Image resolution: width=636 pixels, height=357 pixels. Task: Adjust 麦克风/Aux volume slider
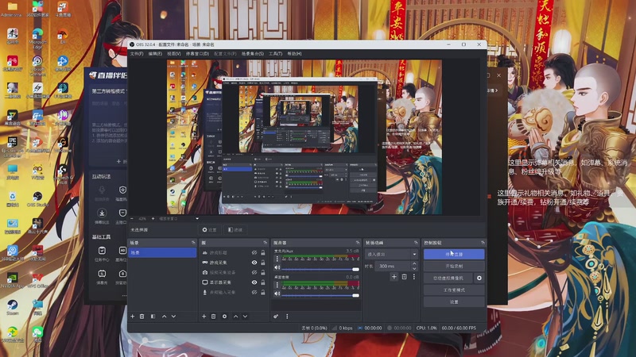coord(320,269)
